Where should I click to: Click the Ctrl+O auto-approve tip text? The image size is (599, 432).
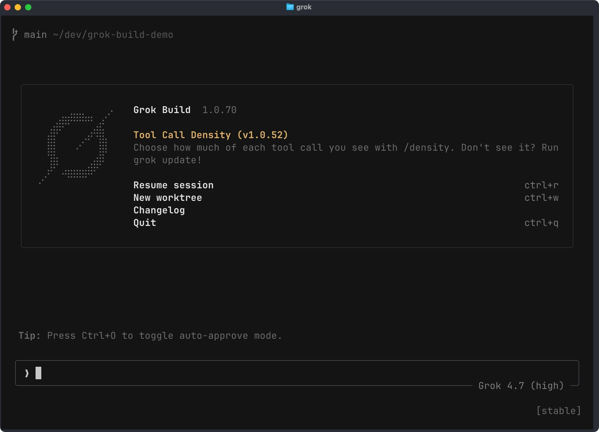click(150, 336)
